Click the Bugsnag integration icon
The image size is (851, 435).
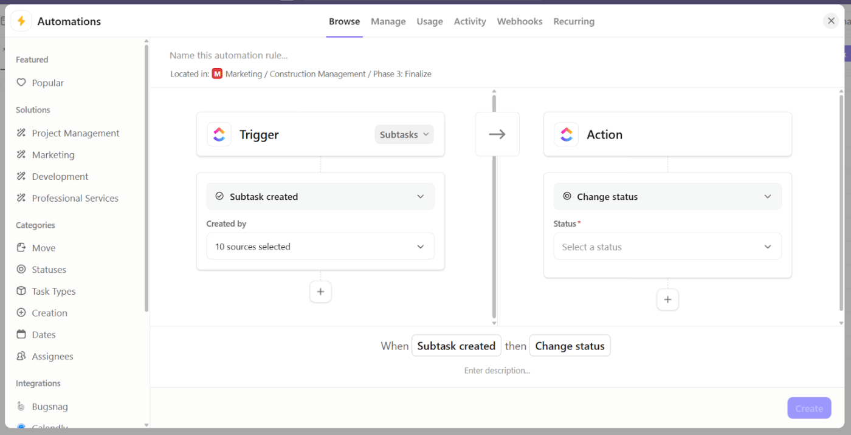(21, 406)
